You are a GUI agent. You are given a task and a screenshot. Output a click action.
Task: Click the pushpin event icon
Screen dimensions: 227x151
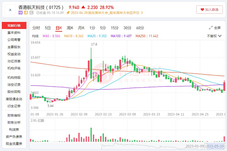(68, 13)
